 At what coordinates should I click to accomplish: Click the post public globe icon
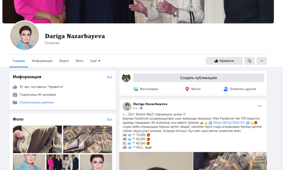[x=141, y=108]
